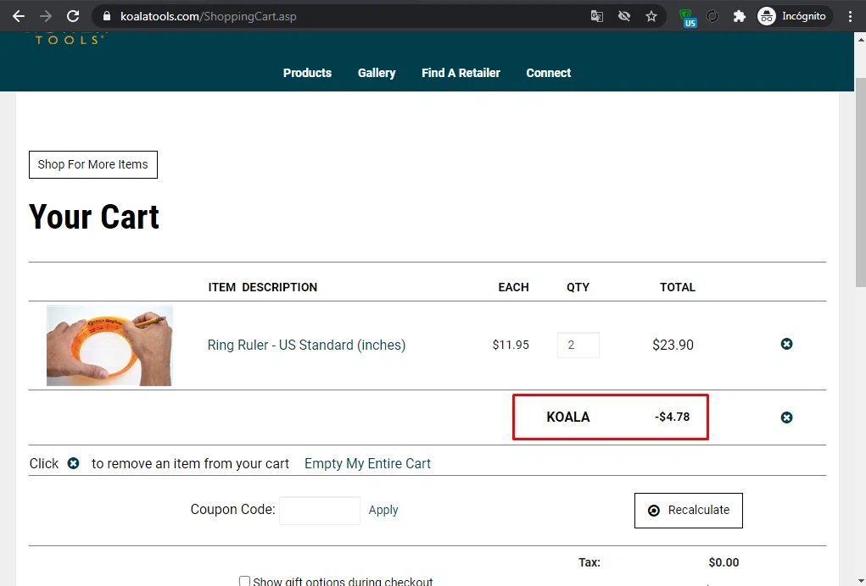The height and width of the screenshot is (586, 866).
Task: Click Shop For More Items button
Action: point(92,164)
